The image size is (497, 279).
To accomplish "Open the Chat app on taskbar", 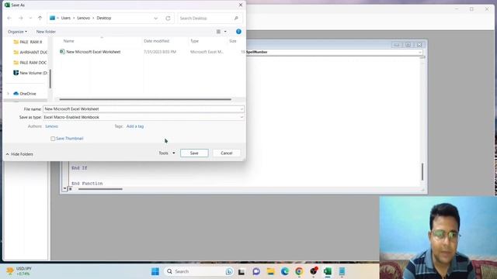I will pyautogui.click(x=256, y=271).
